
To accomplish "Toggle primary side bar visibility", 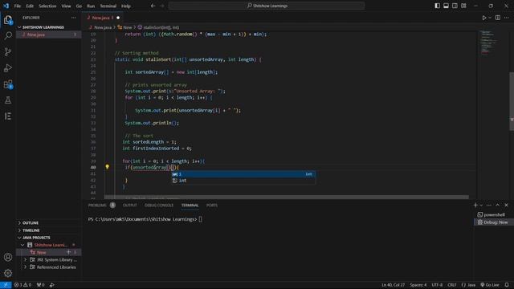I will coord(437,6).
